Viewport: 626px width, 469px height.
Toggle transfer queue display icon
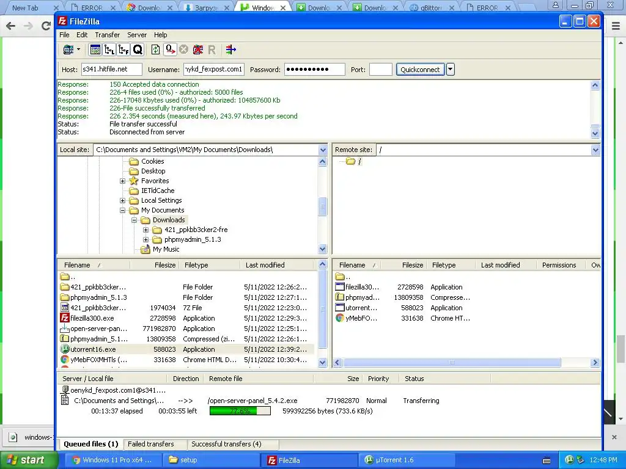click(x=138, y=49)
